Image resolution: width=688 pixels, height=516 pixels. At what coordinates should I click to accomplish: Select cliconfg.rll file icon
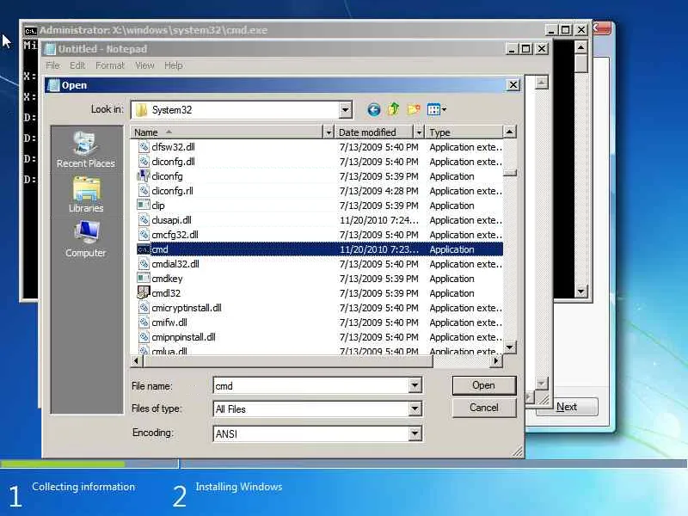point(144,190)
